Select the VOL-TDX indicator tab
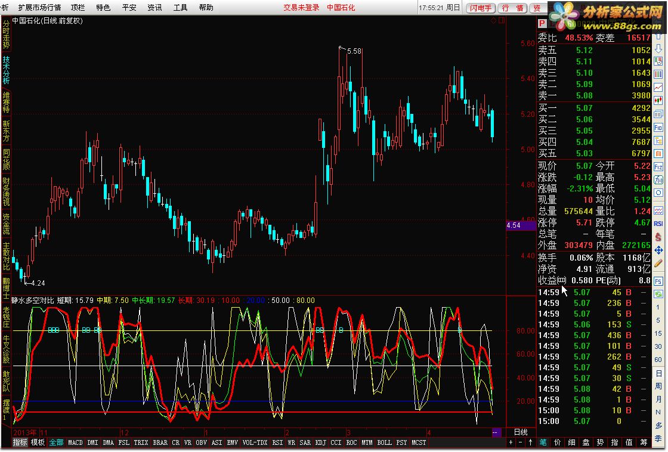The width and height of the screenshot is (668, 452). point(255,442)
